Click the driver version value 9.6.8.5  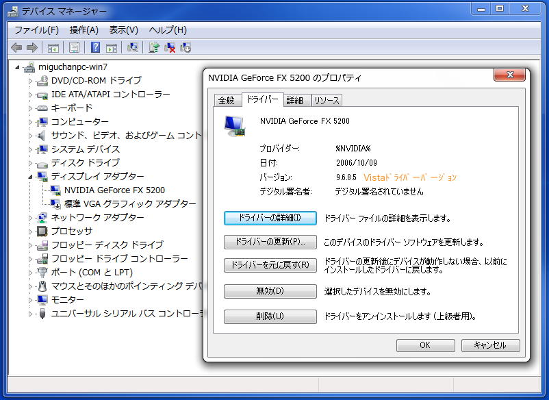click(346, 177)
